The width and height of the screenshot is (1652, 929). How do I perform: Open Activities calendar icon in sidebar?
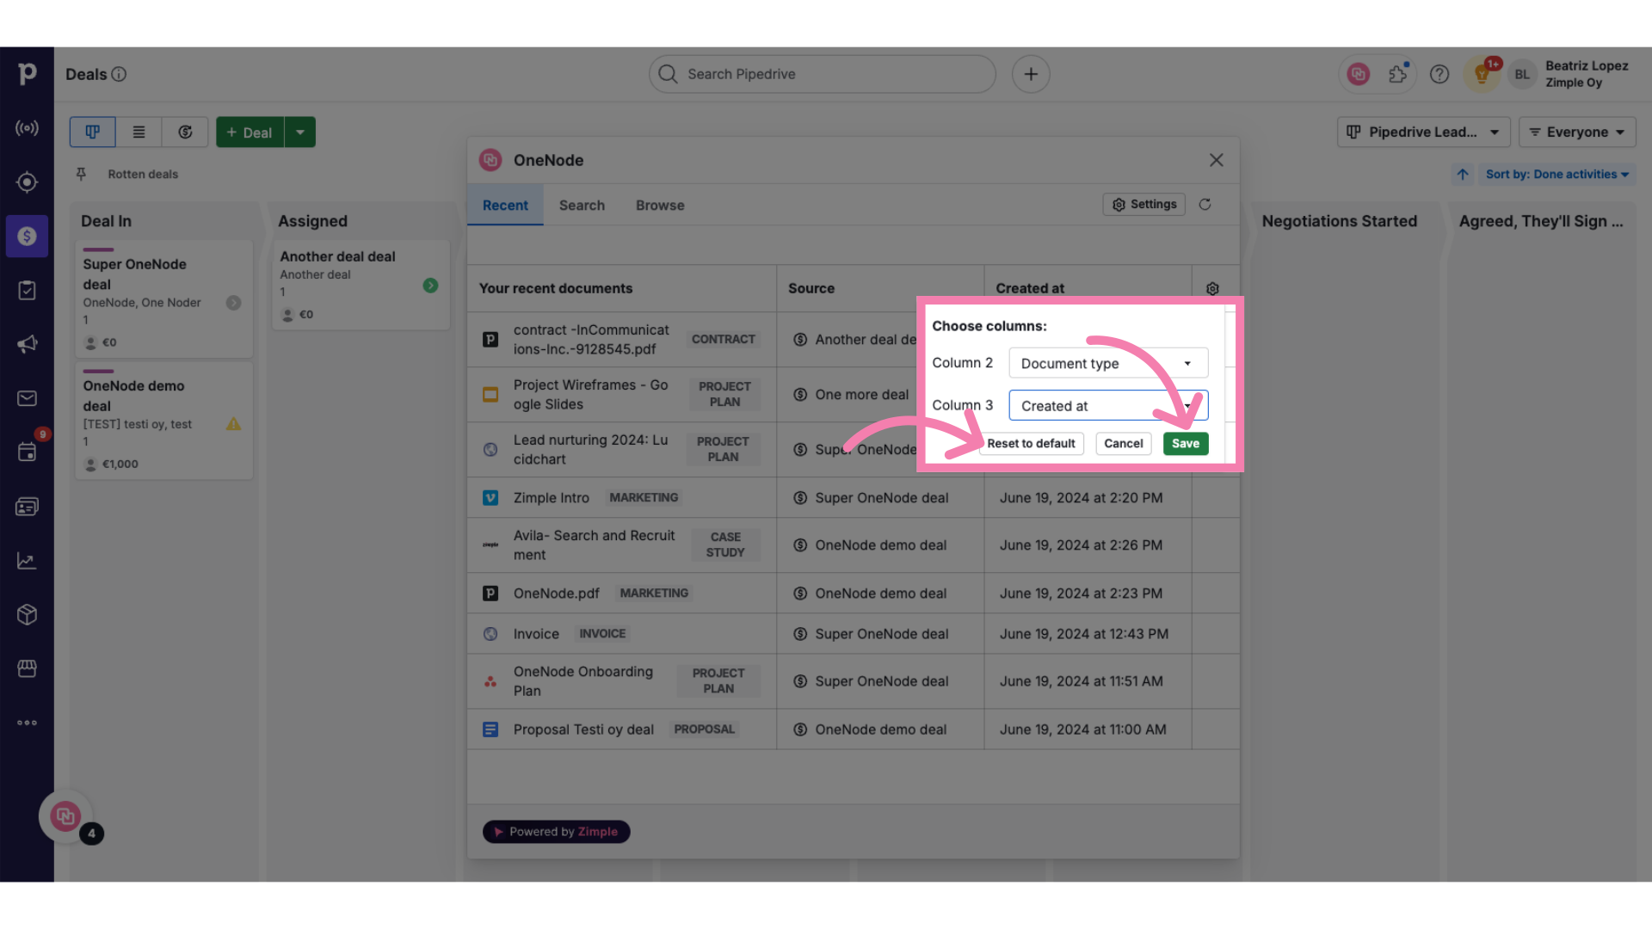click(27, 452)
